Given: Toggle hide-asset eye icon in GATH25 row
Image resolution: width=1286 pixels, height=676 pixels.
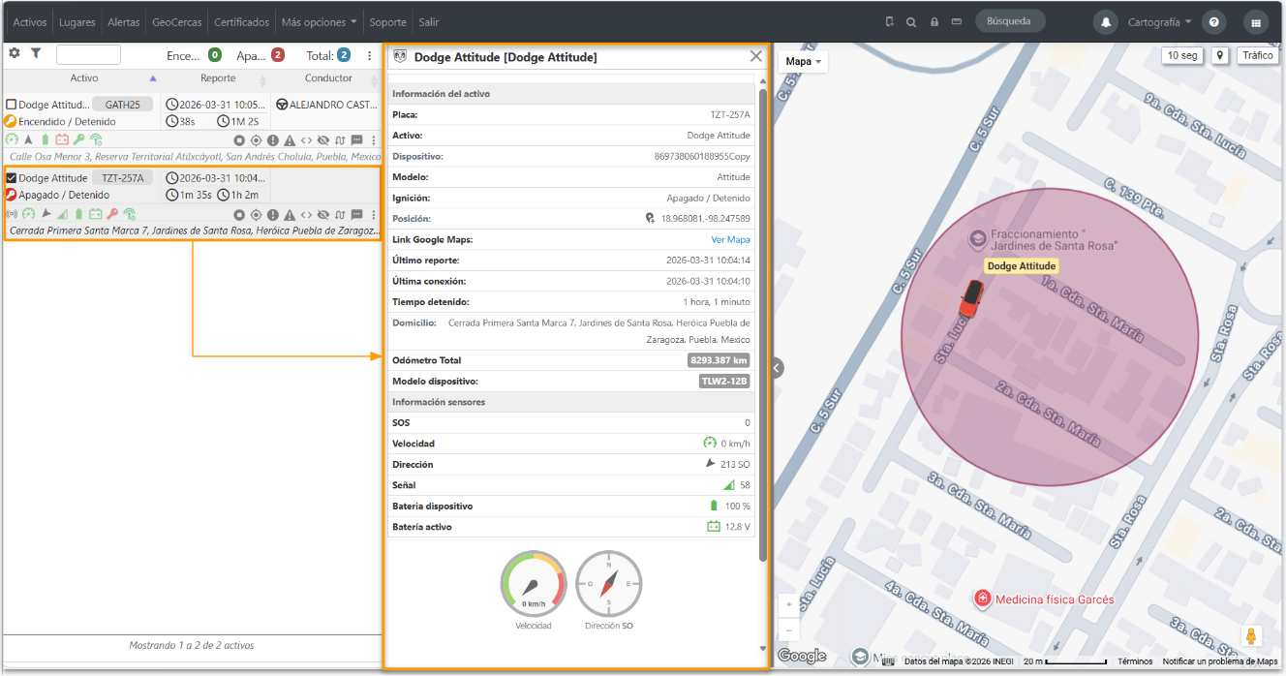Looking at the screenshot, I should click(323, 140).
